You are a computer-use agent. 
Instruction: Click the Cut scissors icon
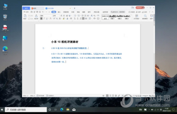click(x=29, y=16)
